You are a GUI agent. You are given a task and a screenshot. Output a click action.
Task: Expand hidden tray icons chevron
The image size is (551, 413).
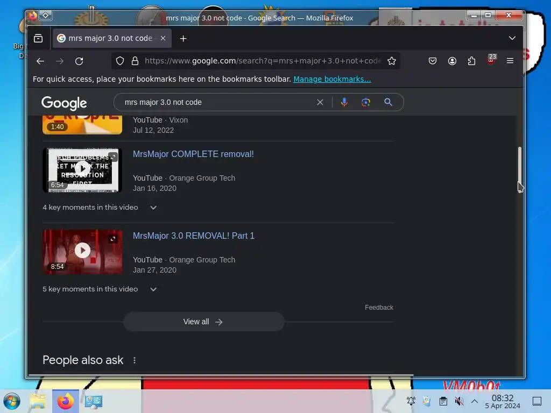pyautogui.click(x=475, y=401)
